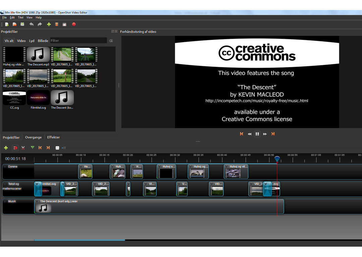The width and height of the screenshot is (362, 257).
Task: Focus the Filter text field
Action: pyautogui.click(x=78, y=40)
